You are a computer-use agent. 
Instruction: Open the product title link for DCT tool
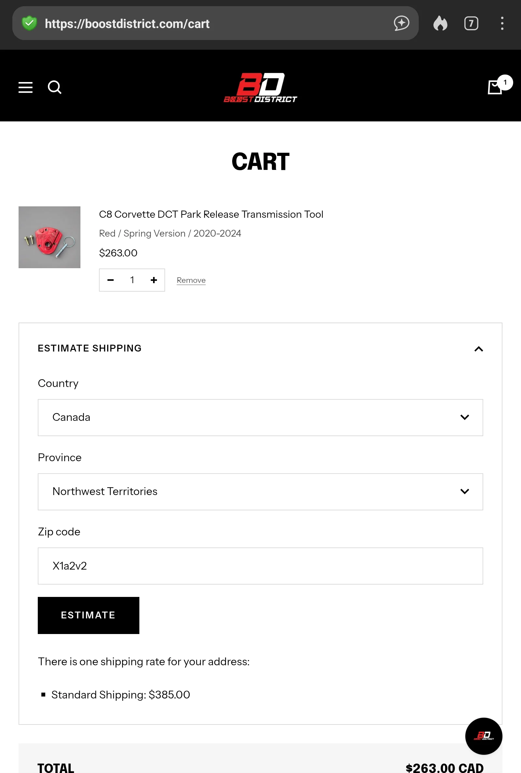coord(211,214)
